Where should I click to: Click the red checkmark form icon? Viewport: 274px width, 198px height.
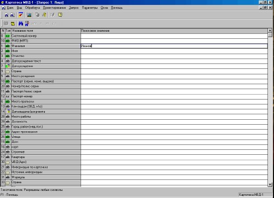click(x=21, y=15)
